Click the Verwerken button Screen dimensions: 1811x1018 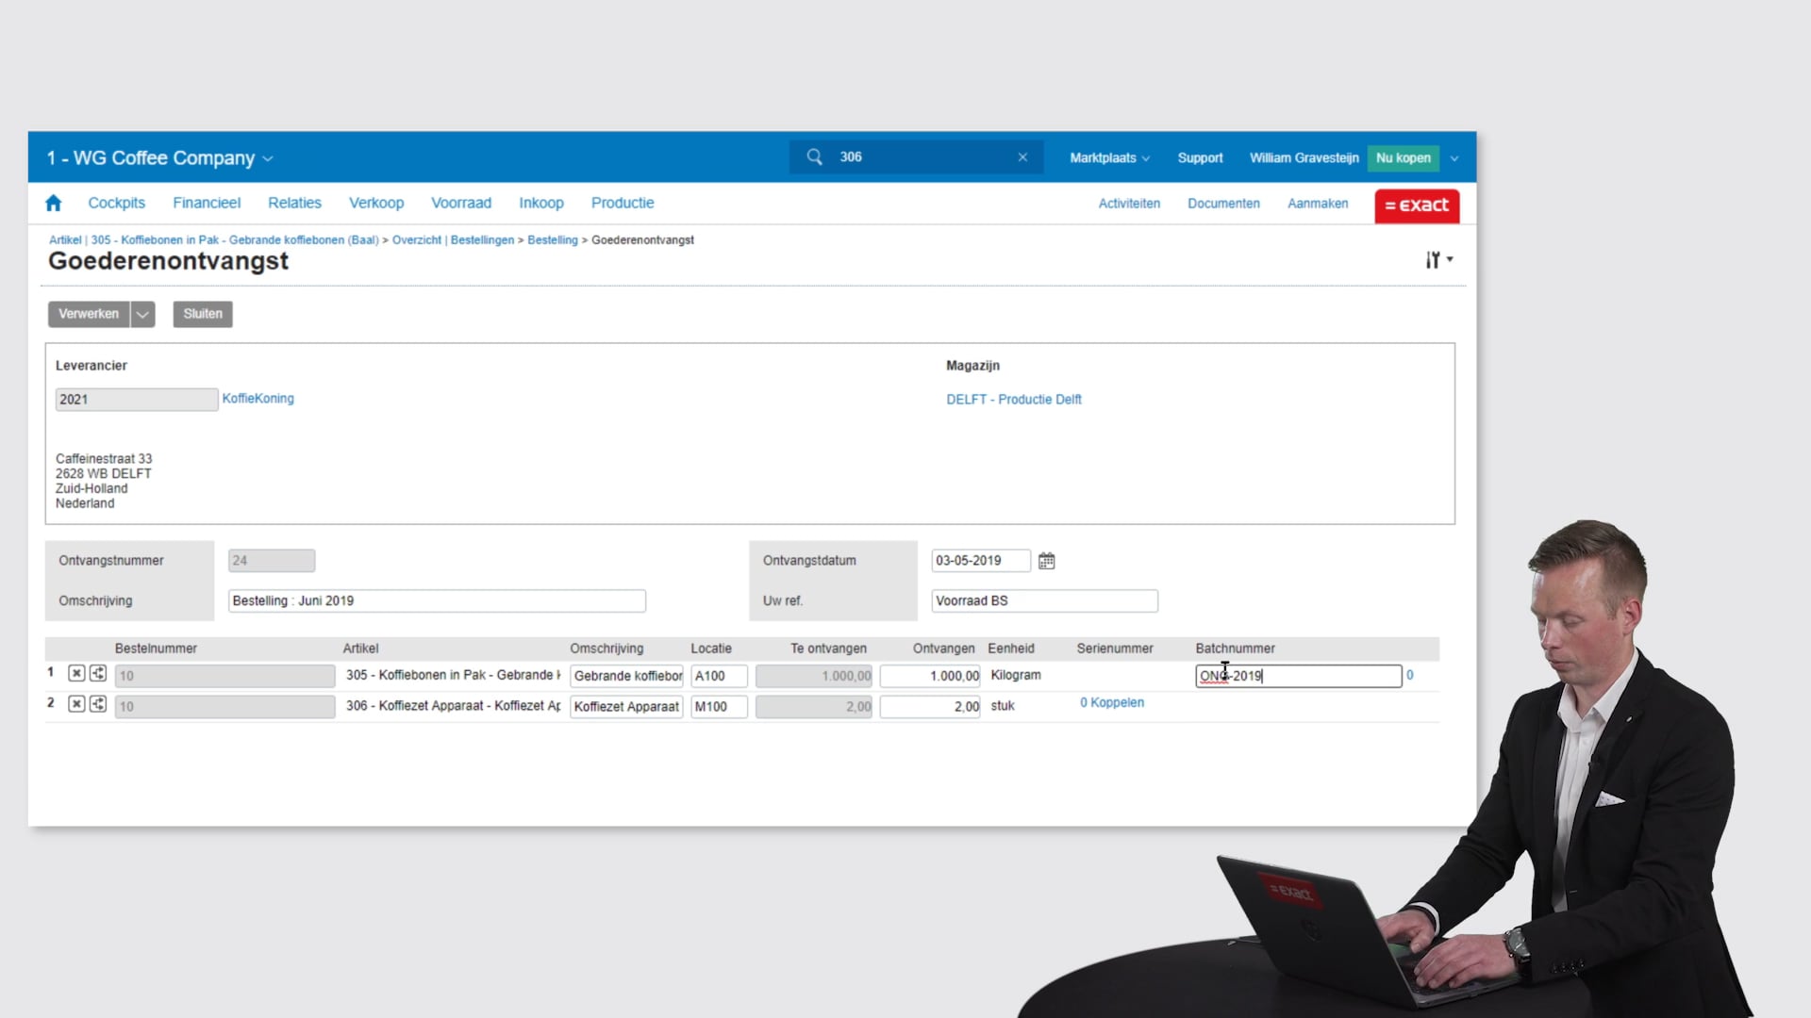coord(89,314)
